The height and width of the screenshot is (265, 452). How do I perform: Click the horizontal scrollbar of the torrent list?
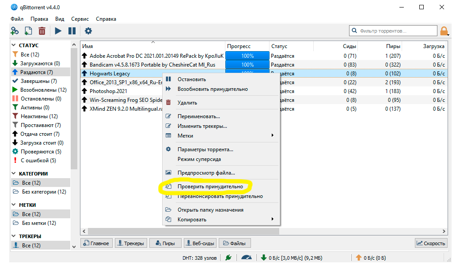tap(183, 231)
